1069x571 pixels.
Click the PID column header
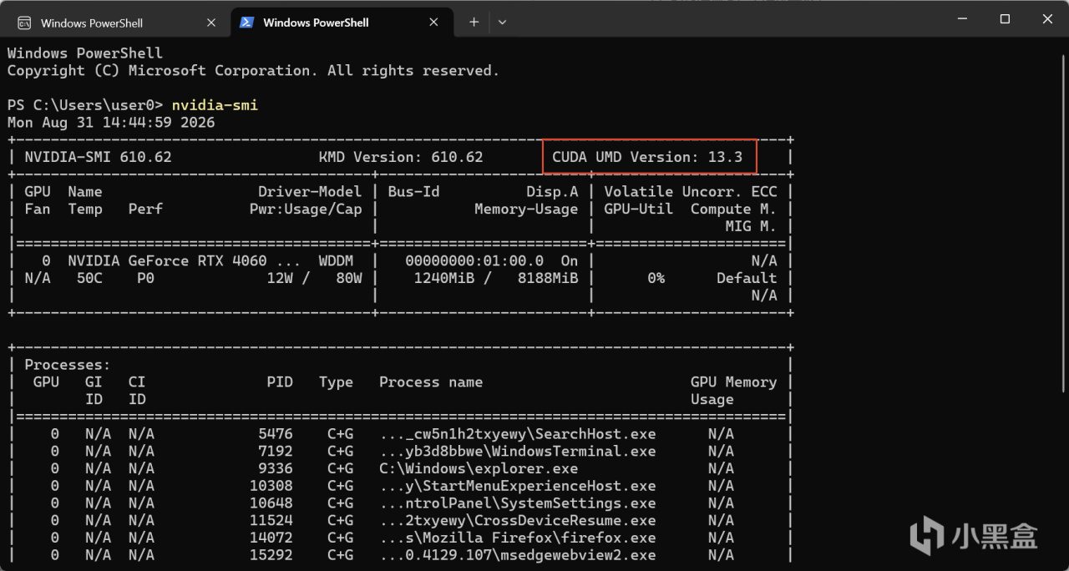[280, 382]
